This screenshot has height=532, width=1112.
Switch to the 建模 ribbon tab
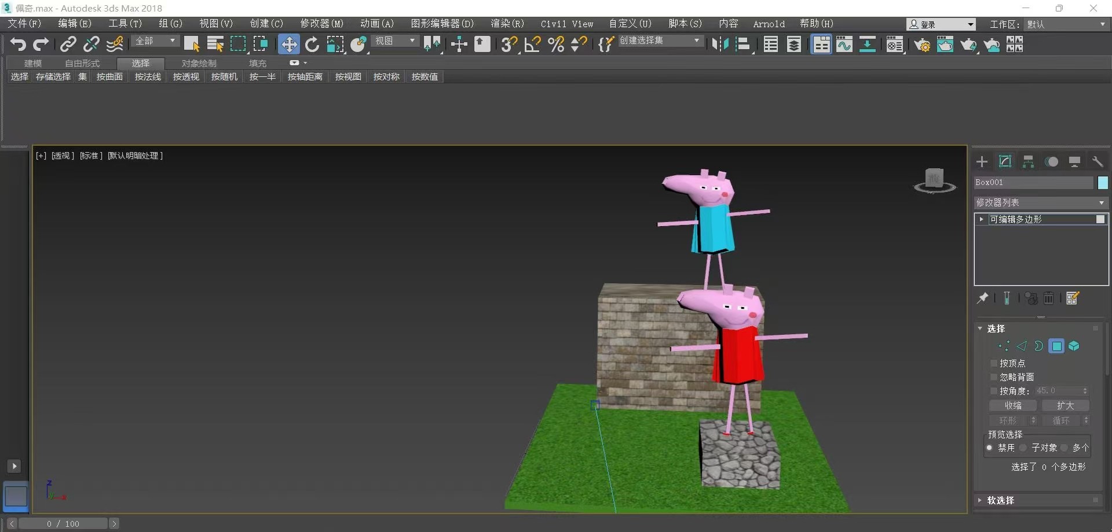33,63
